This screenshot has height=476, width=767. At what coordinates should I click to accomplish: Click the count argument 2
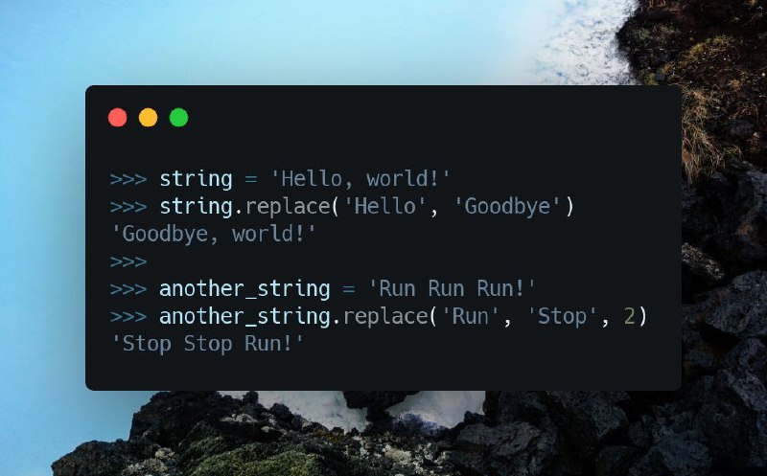point(629,317)
